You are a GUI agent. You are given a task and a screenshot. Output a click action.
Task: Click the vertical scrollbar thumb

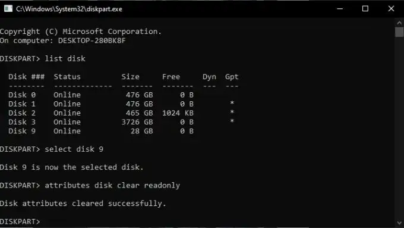click(399, 32)
